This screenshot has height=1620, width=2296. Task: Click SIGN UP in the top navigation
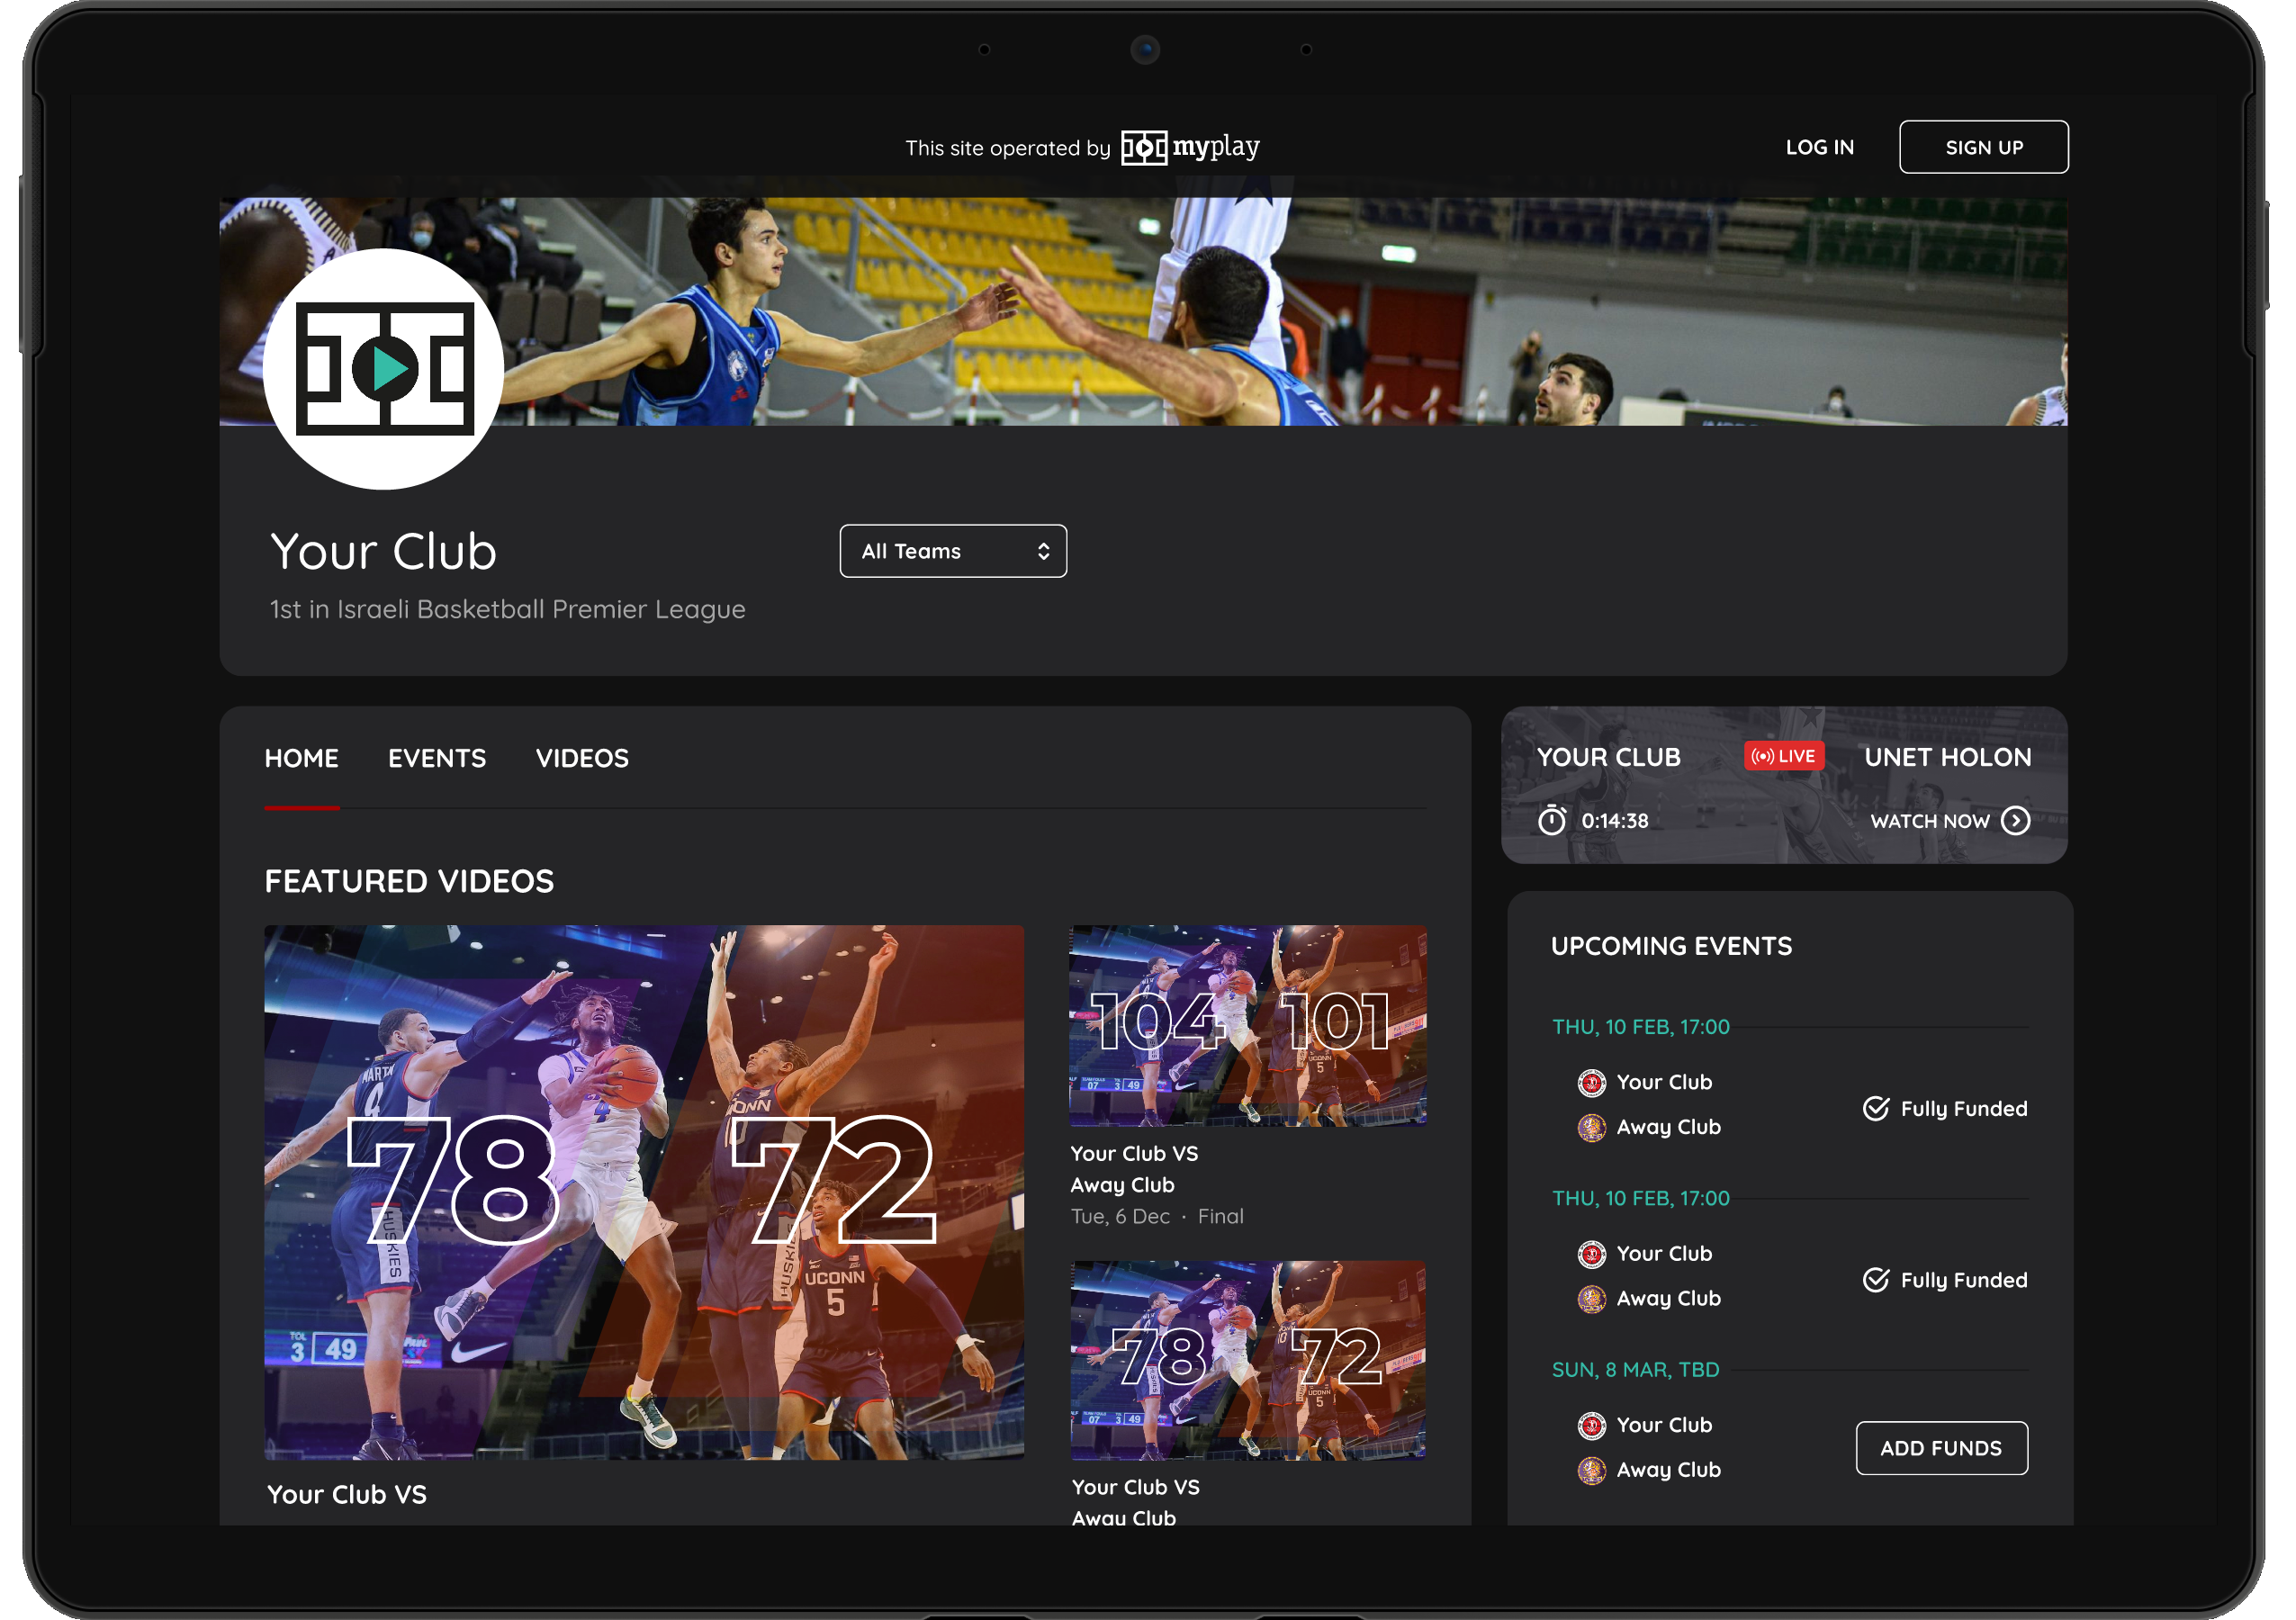tap(1984, 148)
